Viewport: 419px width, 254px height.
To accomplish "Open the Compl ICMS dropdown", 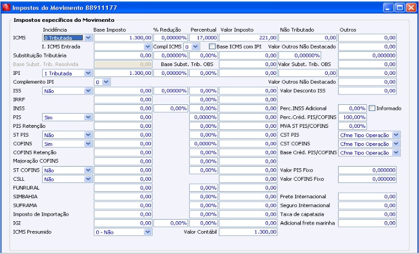I will coord(195,46).
